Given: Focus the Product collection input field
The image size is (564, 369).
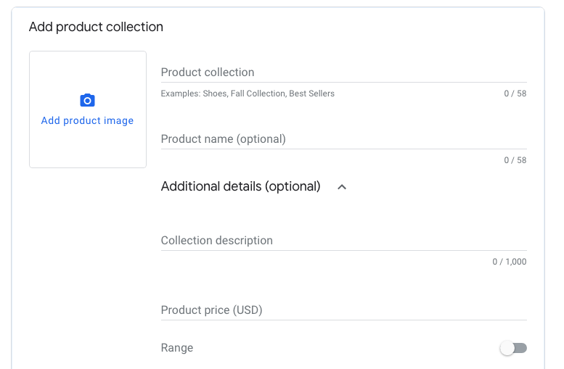Looking at the screenshot, I should pos(343,72).
